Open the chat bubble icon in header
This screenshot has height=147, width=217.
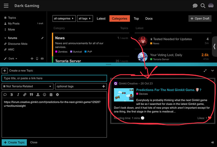195,6
